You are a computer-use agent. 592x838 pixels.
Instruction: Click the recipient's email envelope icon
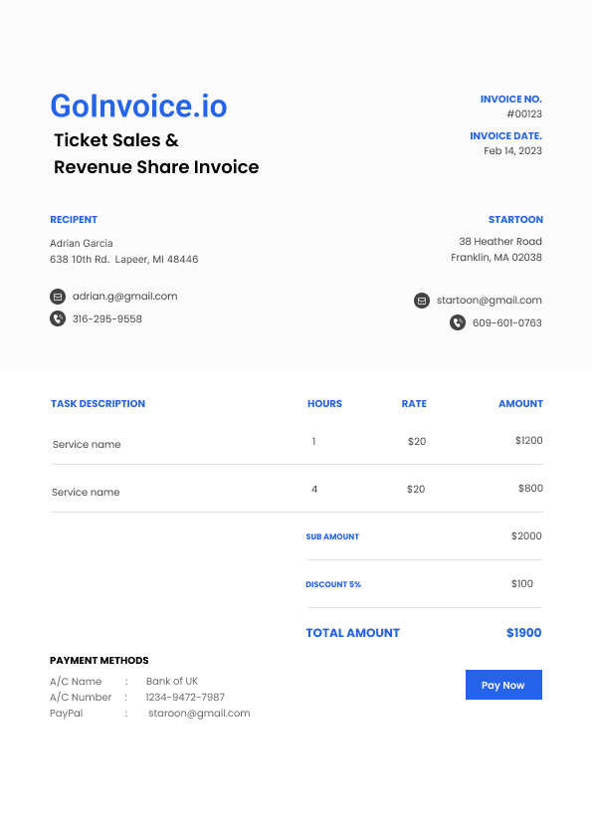tap(58, 296)
